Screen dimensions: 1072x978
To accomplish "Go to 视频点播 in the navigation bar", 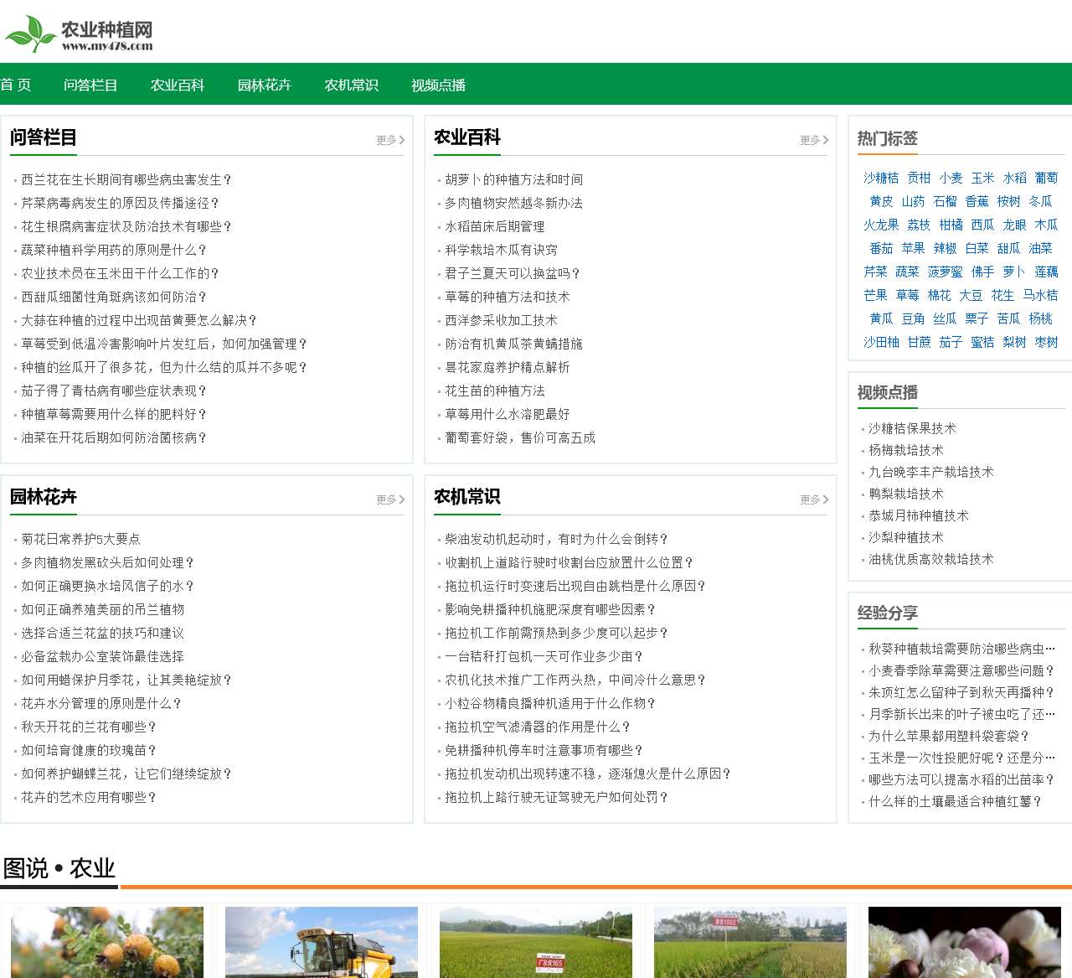I will (438, 85).
